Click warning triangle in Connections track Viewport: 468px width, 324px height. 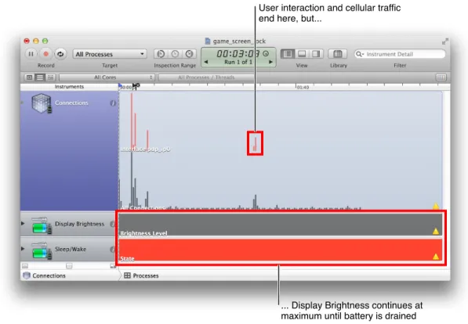pyautogui.click(x=436, y=206)
